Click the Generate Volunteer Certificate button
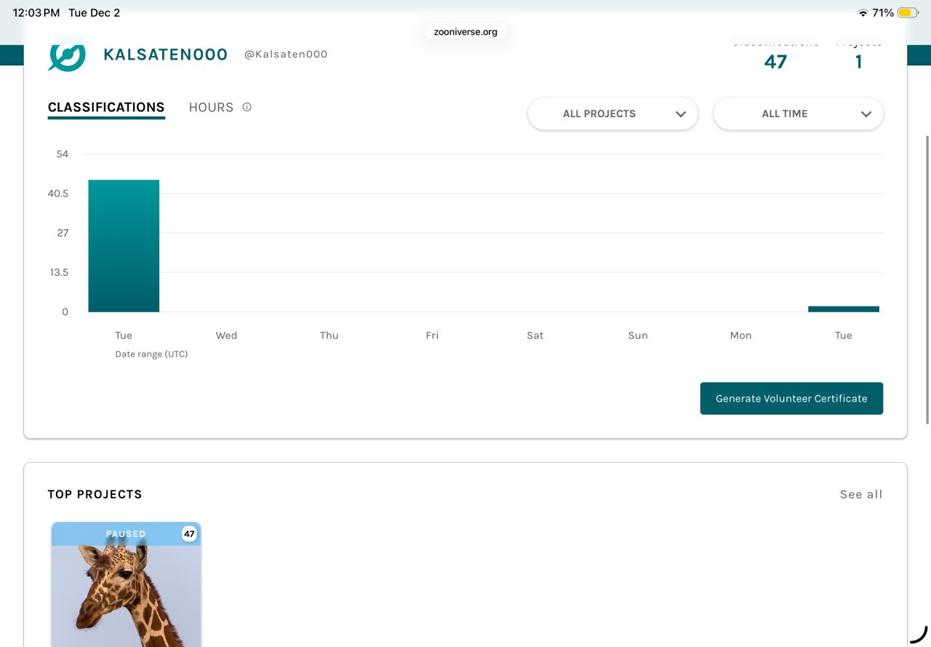This screenshot has height=647, width=931. pos(791,398)
